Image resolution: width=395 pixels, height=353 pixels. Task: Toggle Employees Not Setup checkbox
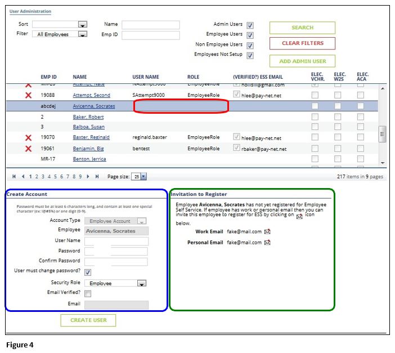click(250, 56)
